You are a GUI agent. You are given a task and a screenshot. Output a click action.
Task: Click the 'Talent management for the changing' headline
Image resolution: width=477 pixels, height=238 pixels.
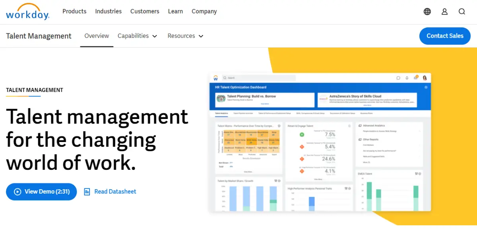pos(97,140)
